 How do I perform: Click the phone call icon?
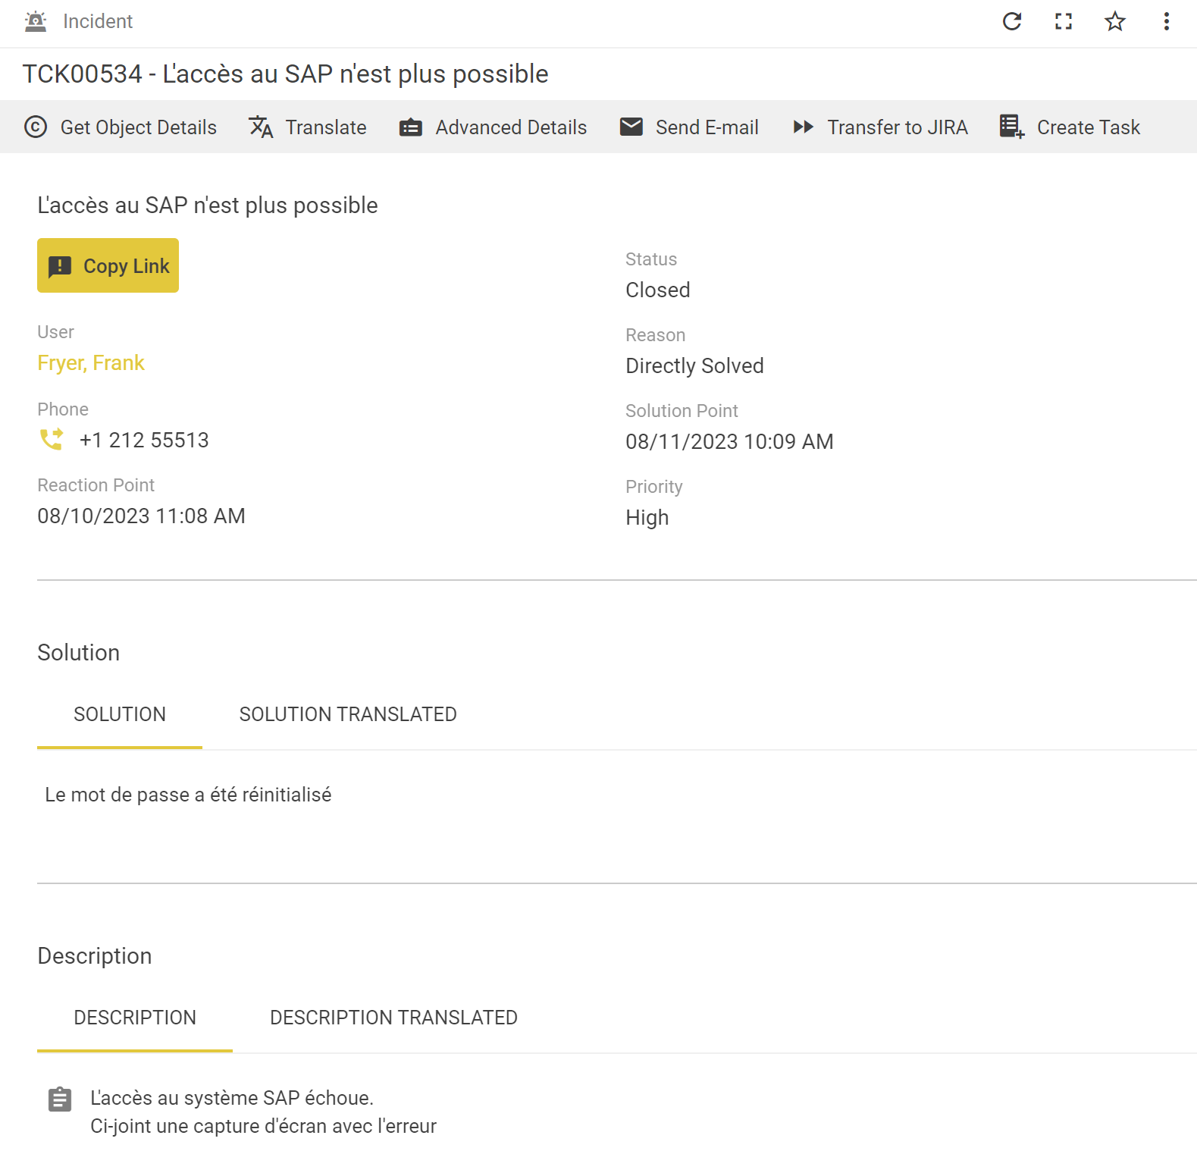tap(52, 440)
